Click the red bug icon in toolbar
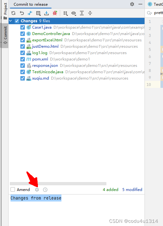 [55, 13]
